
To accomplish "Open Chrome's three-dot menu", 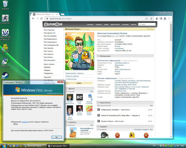I will point(169,18).
